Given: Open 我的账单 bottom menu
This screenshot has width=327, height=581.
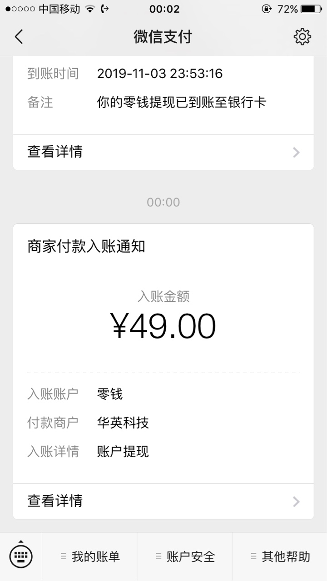Looking at the screenshot, I should pyautogui.click(x=89, y=556).
